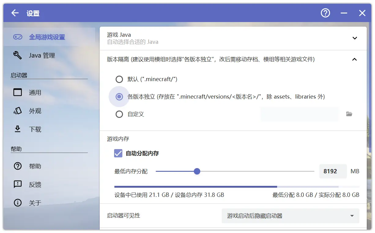
Task: Close the launcher window
Action: 362,13
